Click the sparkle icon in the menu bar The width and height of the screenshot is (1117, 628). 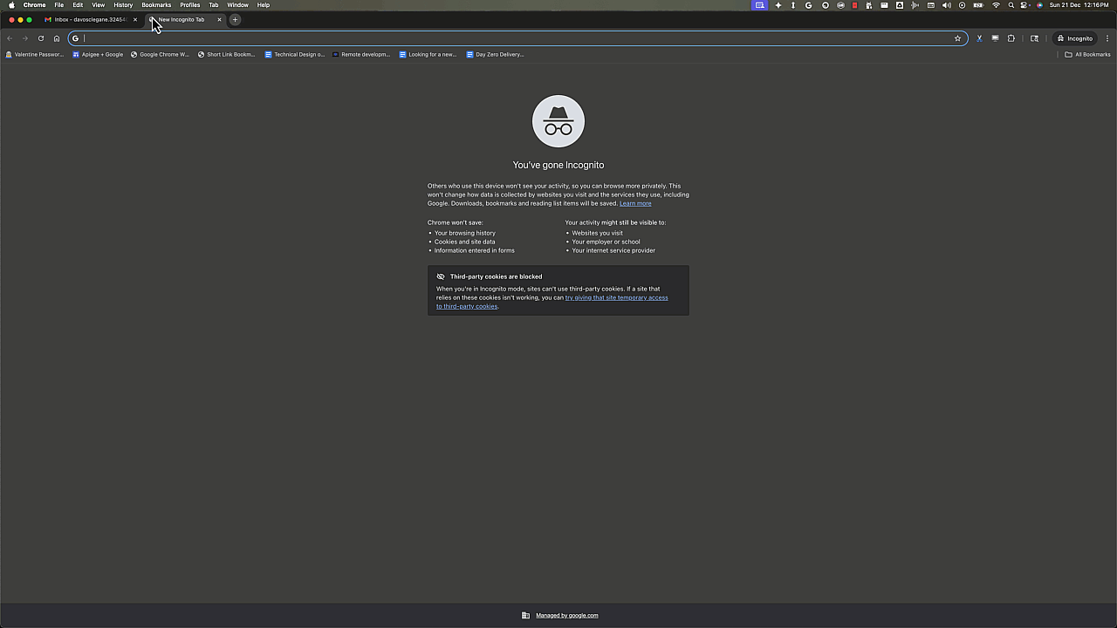(778, 5)
